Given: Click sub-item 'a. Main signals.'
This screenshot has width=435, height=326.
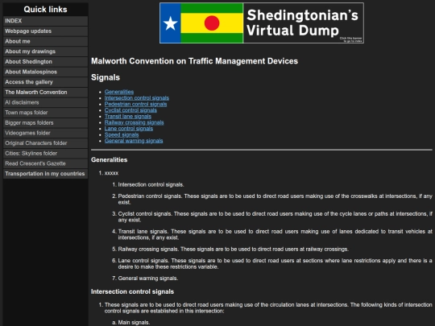Looking at the screenshot, I should point(134,323).
